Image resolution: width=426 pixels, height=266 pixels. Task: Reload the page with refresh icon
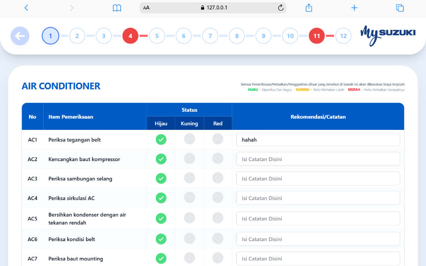point(281,7)
